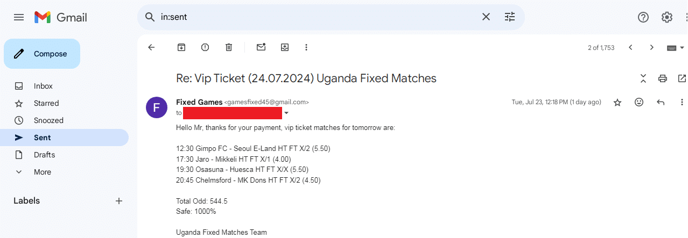Go to the Drafts folder

(44, 155)
